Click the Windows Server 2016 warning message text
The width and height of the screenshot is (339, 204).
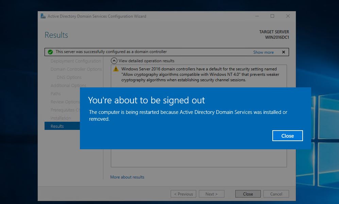(x=200, y=74)
